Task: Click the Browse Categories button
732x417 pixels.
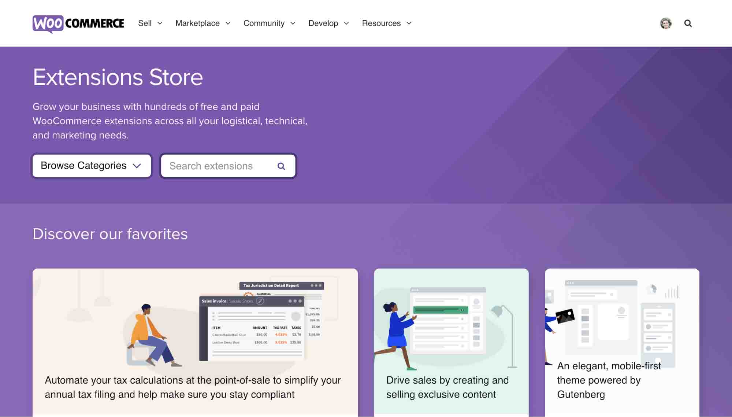Action: pos(91,166)
